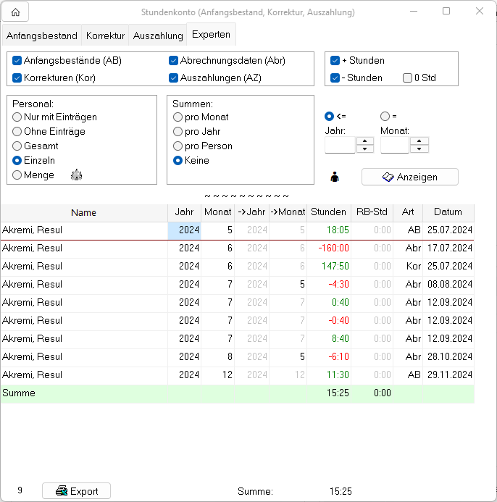Increase the Jahr spinner value

pyautogui.click(x=365, y=141)
